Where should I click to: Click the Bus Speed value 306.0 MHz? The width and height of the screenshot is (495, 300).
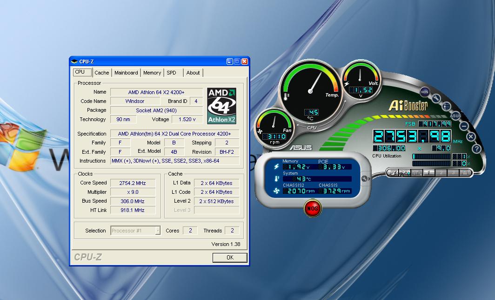133,201
